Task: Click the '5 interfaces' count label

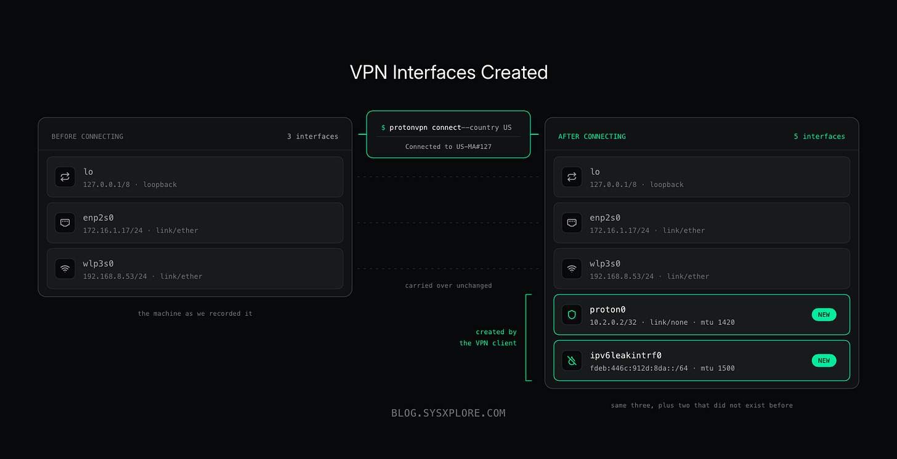Action: coord(819,137)
